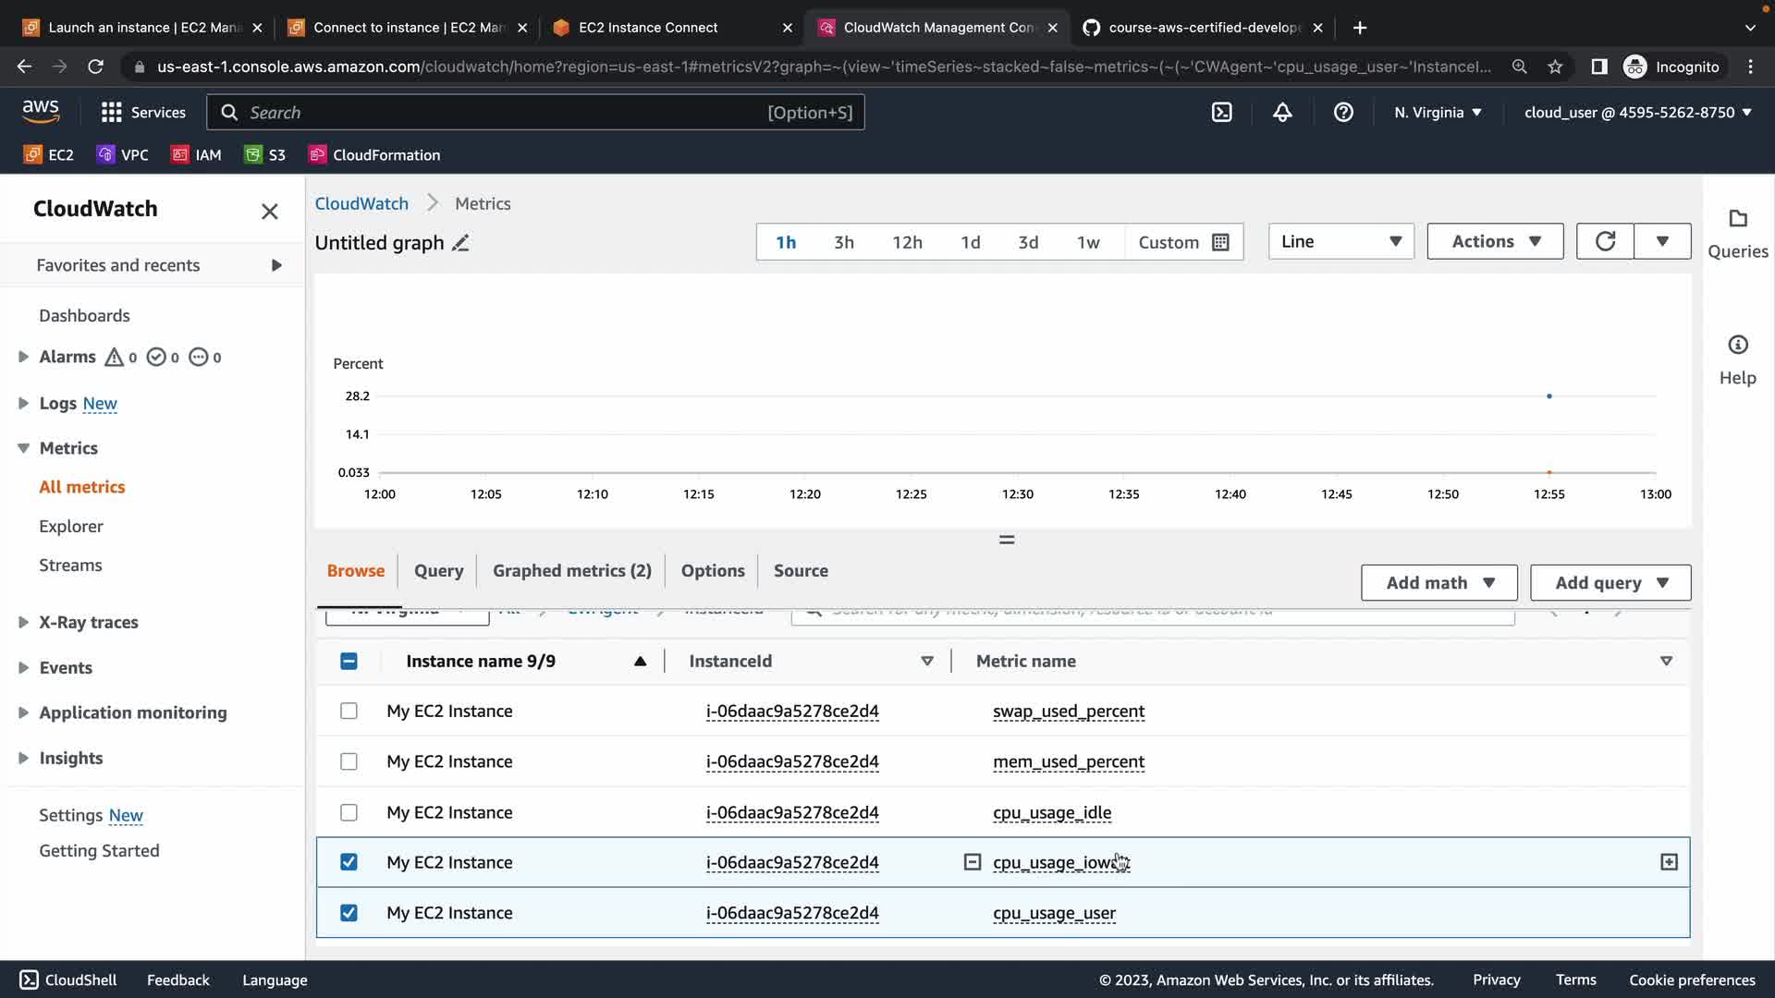The image size is (1775, 998).
Task: Open the help question mark icon
Action: click(1343, 112)
